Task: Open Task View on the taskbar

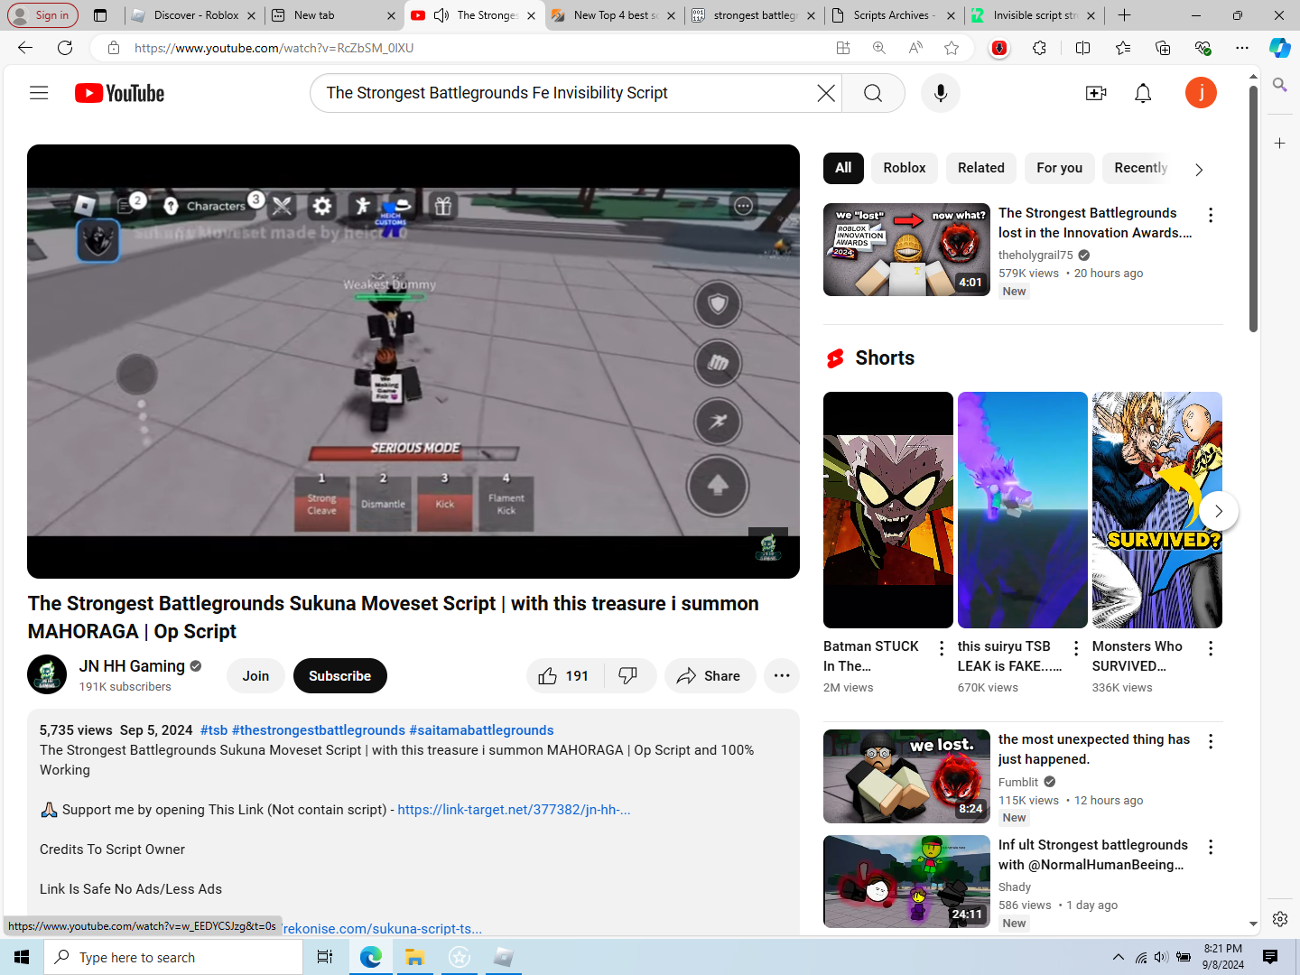Action: (x=325, y=957)
